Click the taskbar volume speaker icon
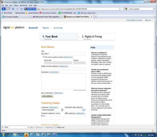This screenshot has width=157, height=137. point(142,135)
